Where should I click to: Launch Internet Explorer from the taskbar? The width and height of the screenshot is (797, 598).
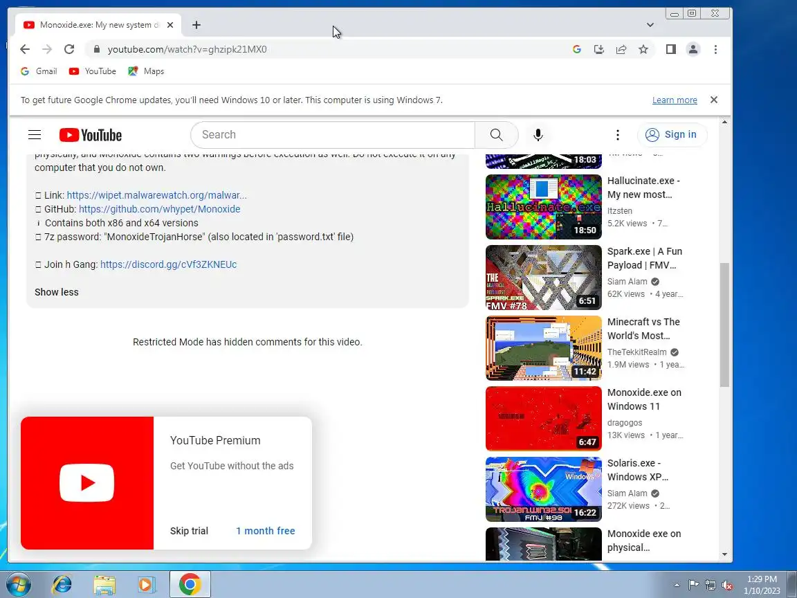62,585
